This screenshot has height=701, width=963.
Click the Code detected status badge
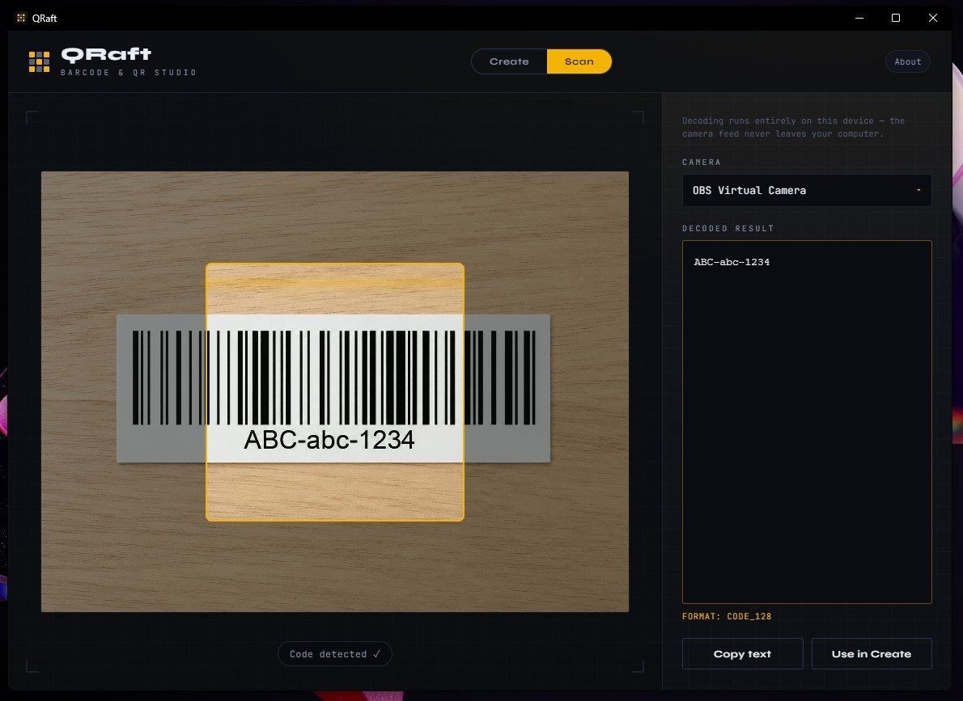[x=335, y=654]
